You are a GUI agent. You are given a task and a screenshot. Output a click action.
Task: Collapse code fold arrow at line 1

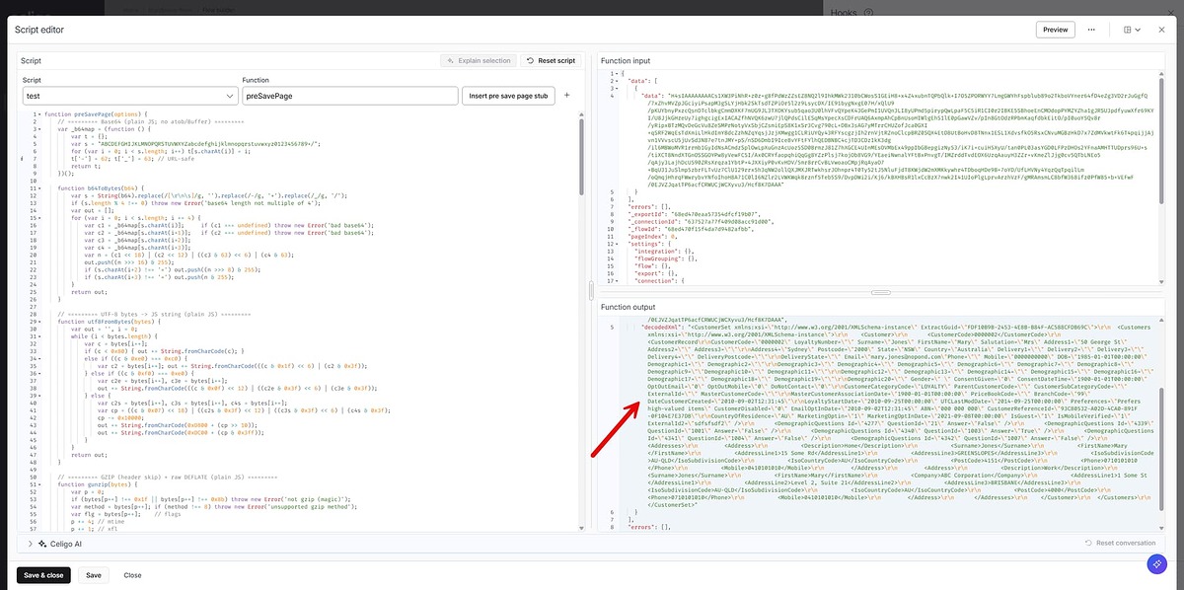tap(38, 115)
